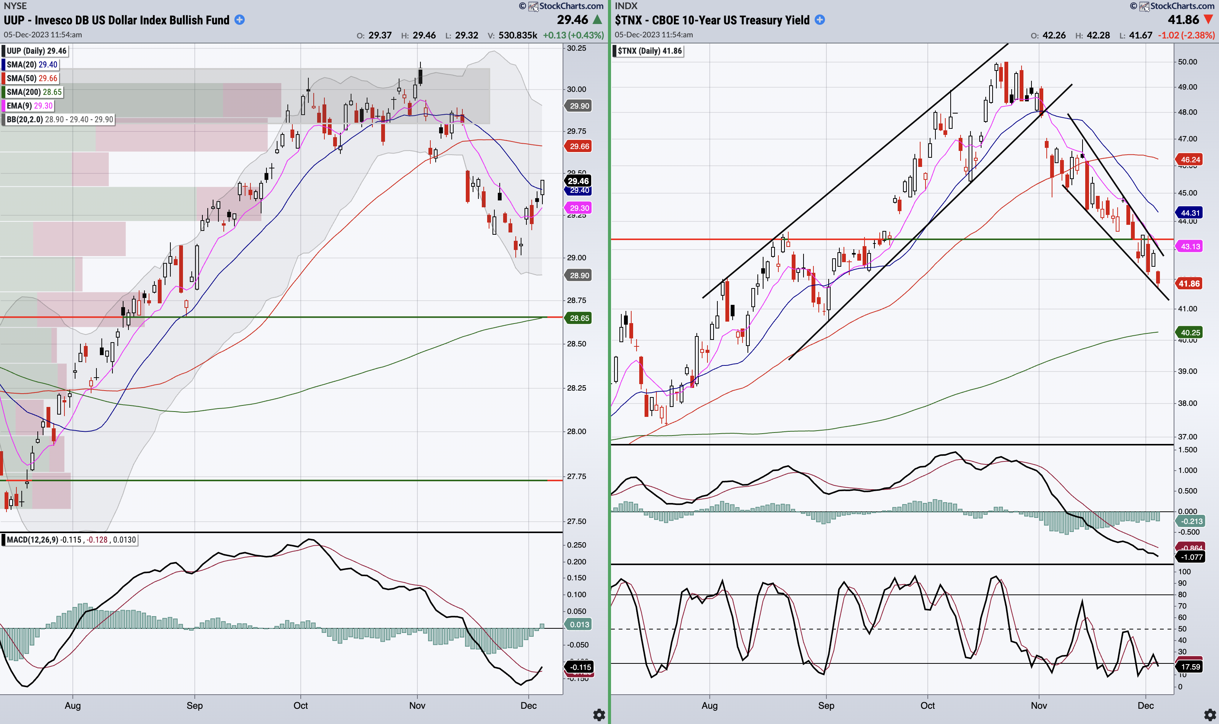Click the Sep label on $TNX time axis
The height and width of the screenshot is (724, 1219).
[826, 705]
